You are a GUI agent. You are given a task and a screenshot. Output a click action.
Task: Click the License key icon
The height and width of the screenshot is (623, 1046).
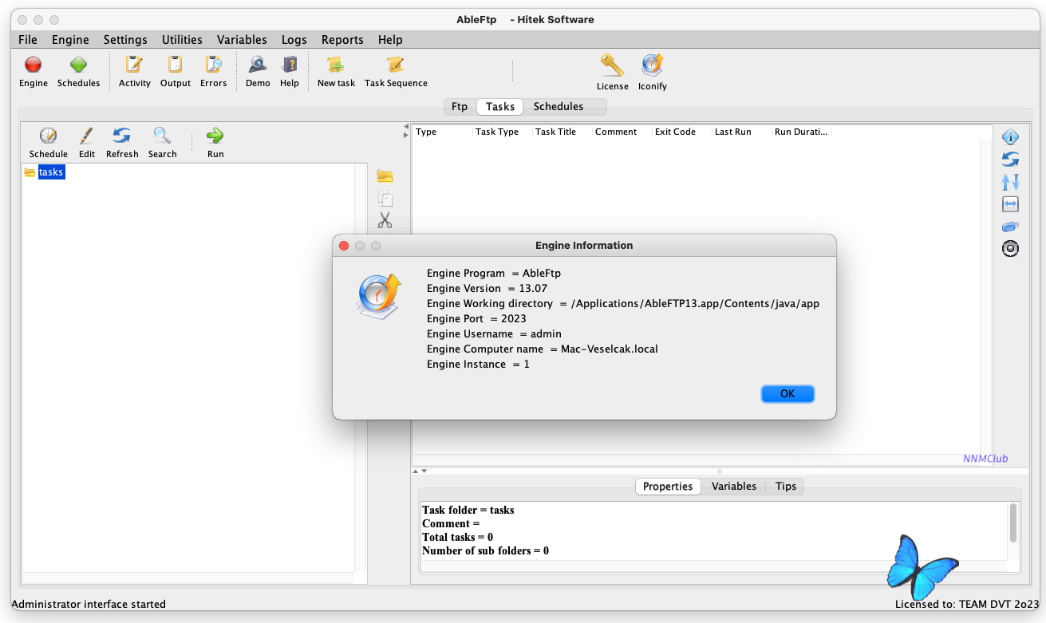point(612,65)
